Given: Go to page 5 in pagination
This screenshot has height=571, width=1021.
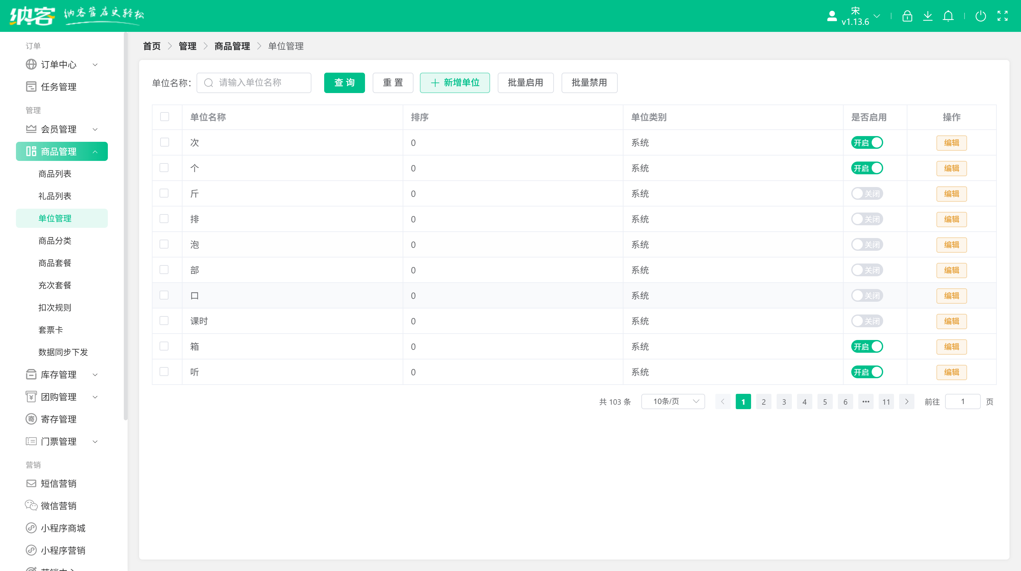Looking at the screenshot, I should [x=825, y=401].
